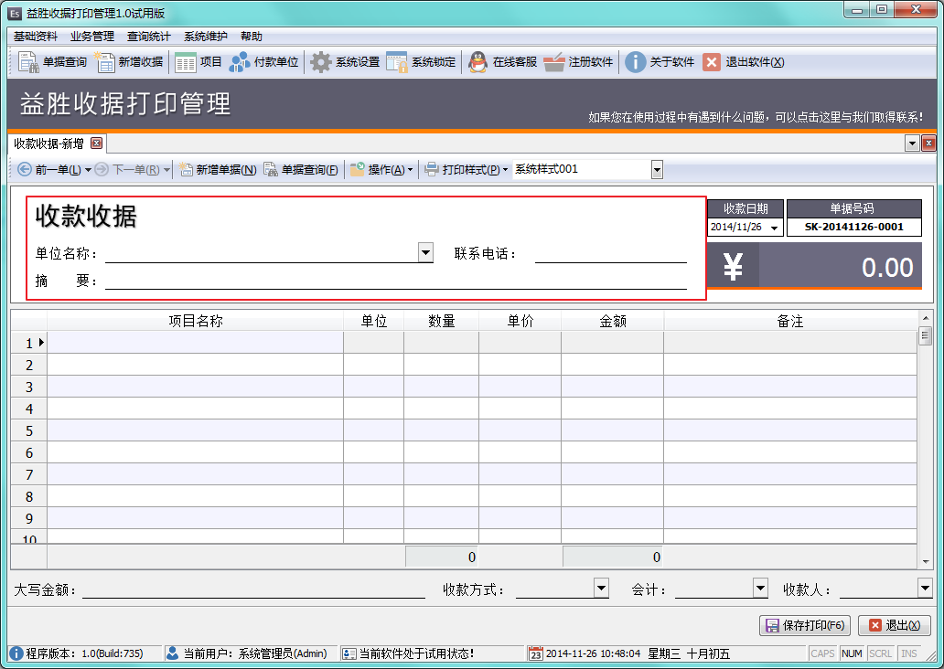Click the 保存打印(F6) button

click(805, 626)
